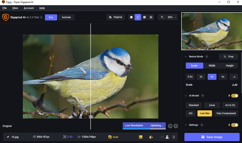This screenshot has height=143, width=242.
Task: Toggle the Settings auto switch
Action: point(234,125)
